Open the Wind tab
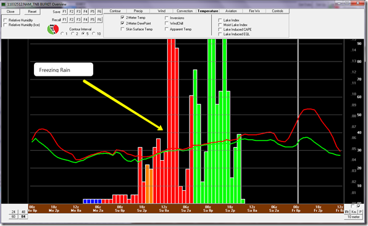This screenshot has width=368, height=226. pos(162,11)
